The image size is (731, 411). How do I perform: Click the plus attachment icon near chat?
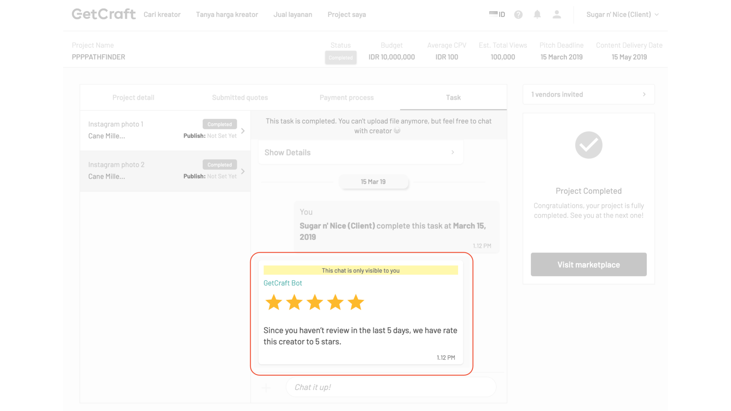coord(266,388)
